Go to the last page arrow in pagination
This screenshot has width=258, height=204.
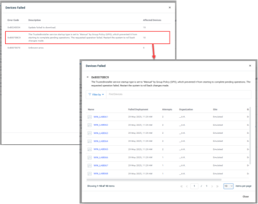(217, 186)
